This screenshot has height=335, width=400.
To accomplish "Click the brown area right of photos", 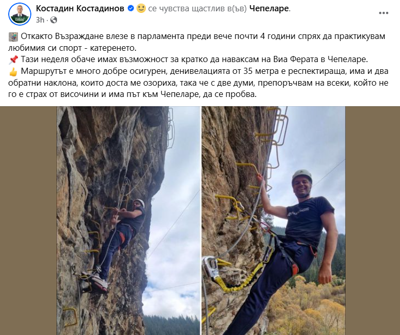I will (372, 221).
